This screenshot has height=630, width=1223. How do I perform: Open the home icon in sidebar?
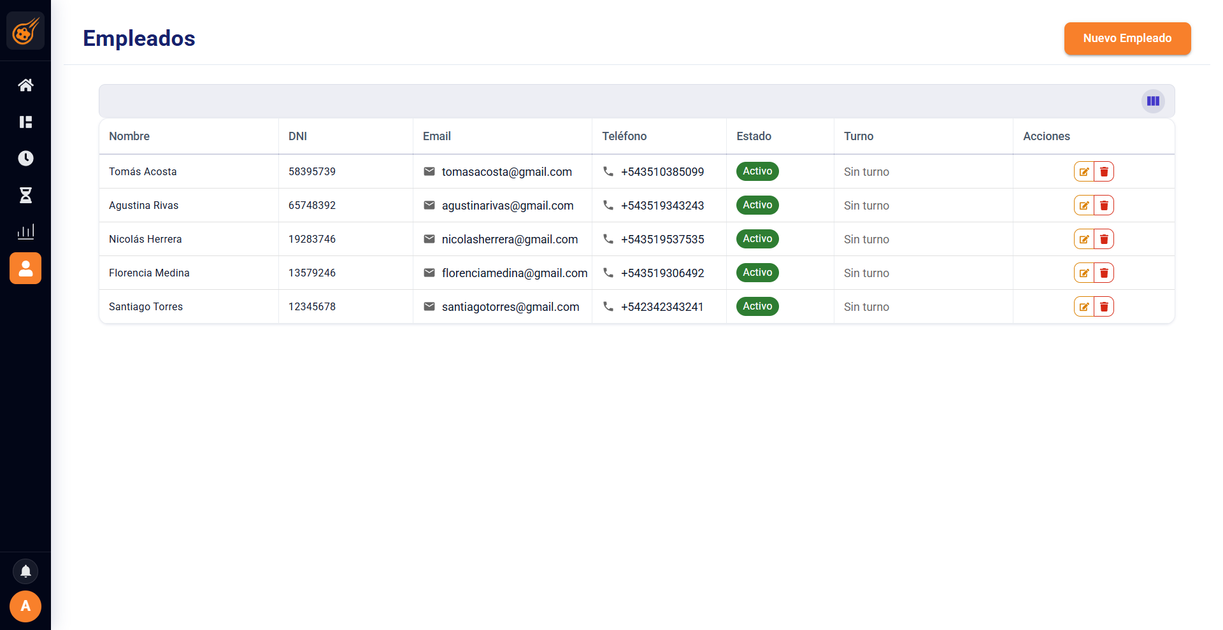pos(25,85)
